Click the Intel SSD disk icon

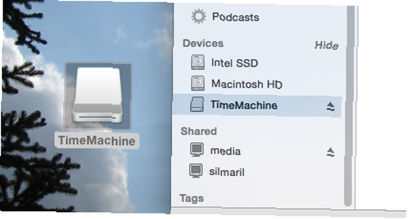point(198,62)
